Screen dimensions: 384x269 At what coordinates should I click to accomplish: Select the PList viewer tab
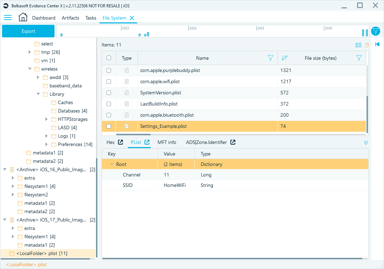coord(136,142)
